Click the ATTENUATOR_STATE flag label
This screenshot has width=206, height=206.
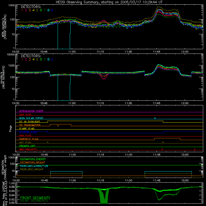[31, 111]
